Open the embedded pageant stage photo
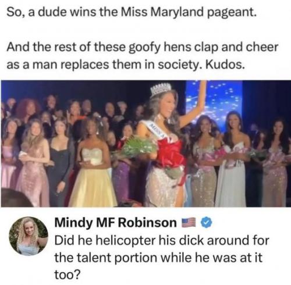The height and width of the screenshot is (285, 291). tap(145, 144)
